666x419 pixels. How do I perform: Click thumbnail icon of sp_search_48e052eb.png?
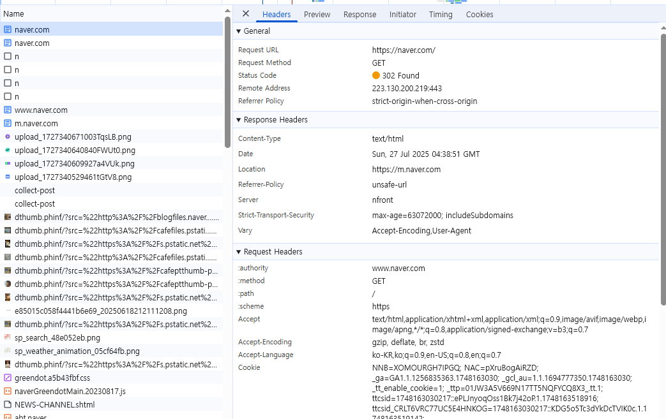click(x=8, y=337)
